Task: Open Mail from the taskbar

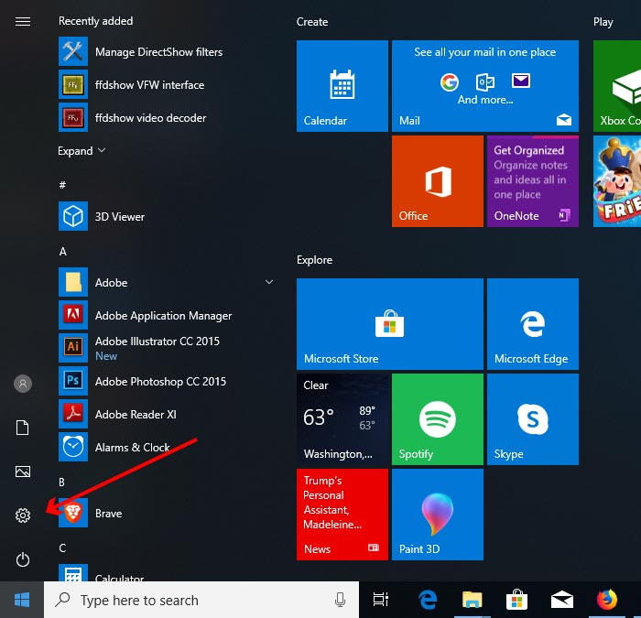Action: (x=561, y=600)
